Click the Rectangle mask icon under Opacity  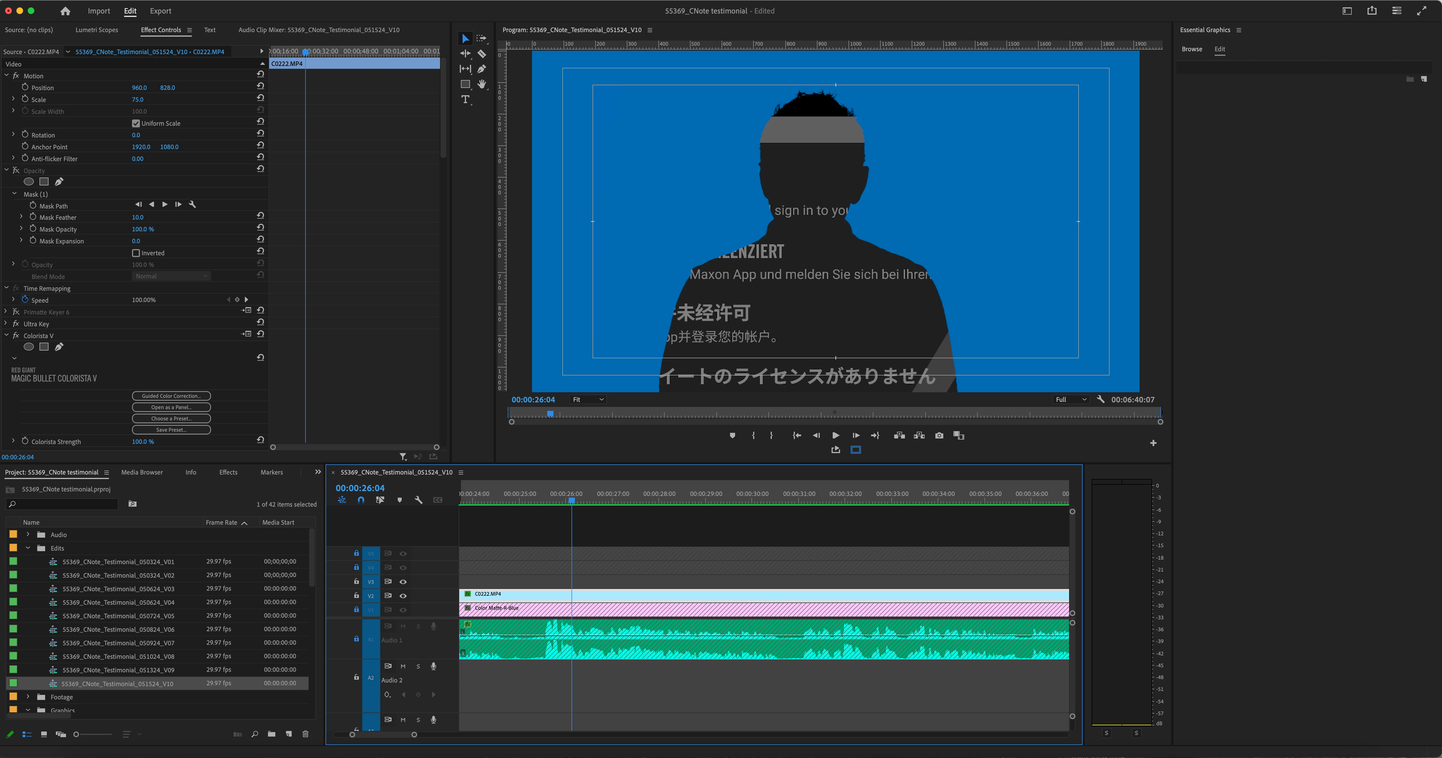[x=44, y=182]
